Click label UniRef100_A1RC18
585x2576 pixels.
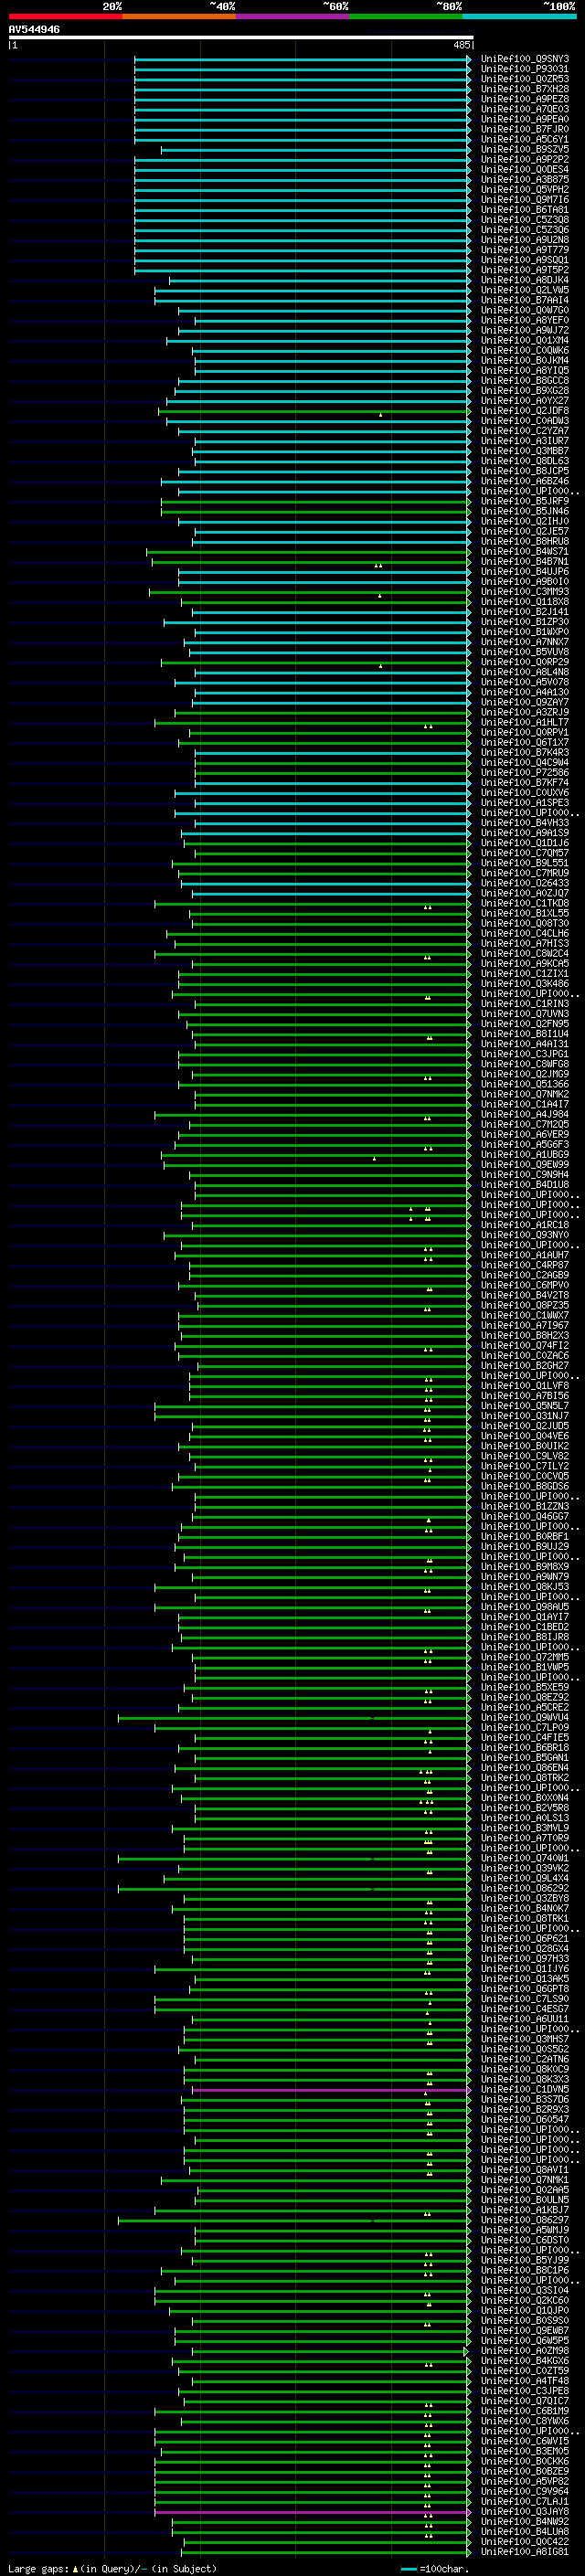pos(525,1225)
